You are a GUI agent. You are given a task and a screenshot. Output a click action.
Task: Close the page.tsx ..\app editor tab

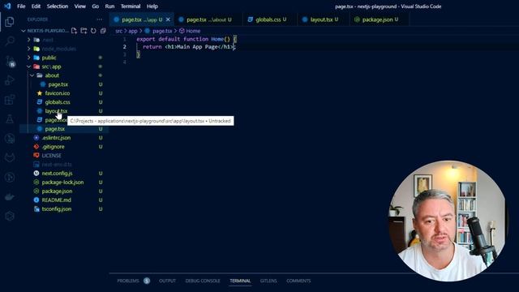coord(168,19)
